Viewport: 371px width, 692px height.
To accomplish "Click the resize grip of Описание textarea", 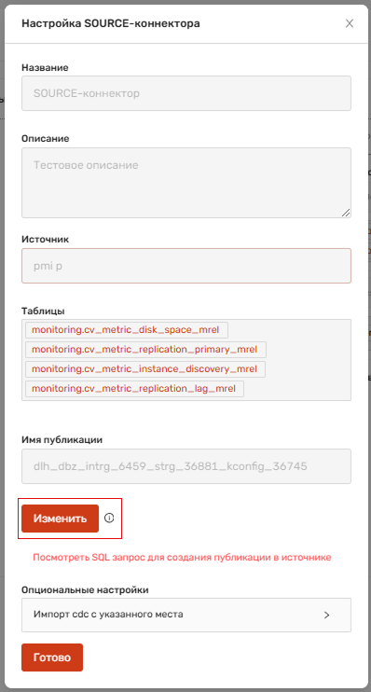I will tap(346, 213).
